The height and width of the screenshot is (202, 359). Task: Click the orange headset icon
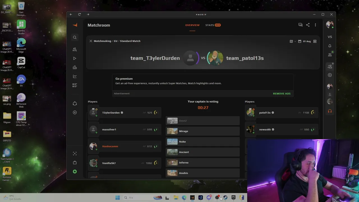point(330,111)
